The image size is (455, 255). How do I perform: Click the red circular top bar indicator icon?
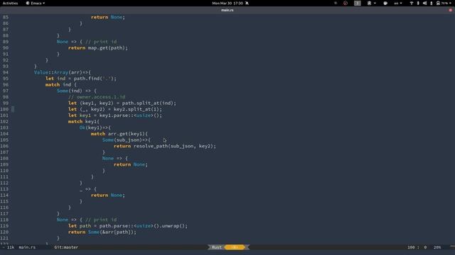pos(346,3)
